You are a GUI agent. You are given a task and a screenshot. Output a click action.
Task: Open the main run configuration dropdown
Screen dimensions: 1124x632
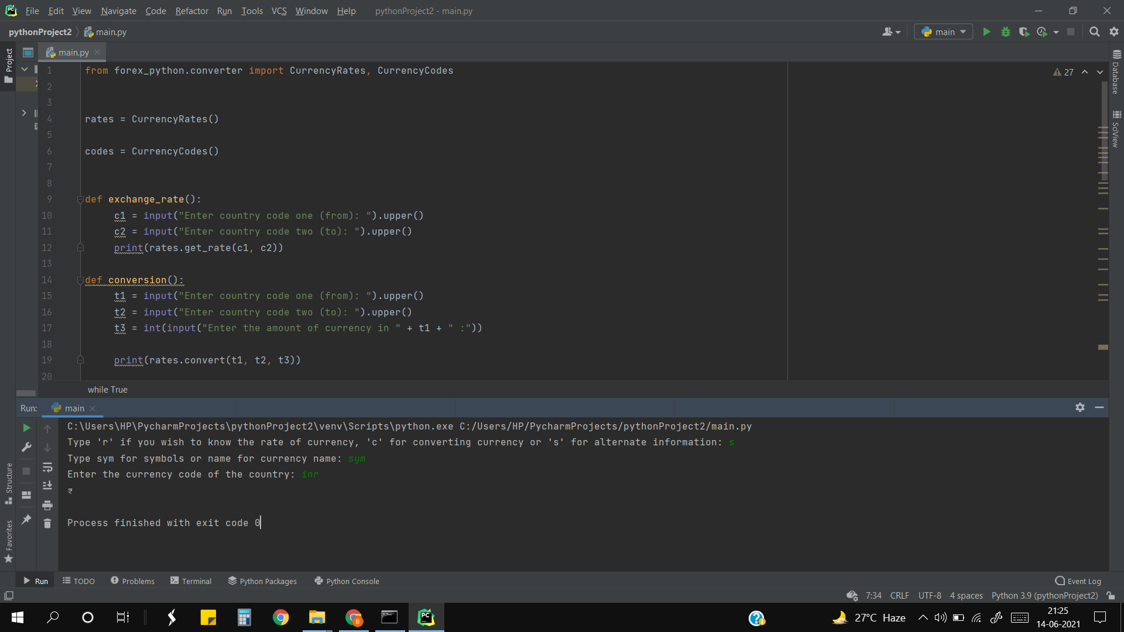pyautogui.click(x=944, y=32)
